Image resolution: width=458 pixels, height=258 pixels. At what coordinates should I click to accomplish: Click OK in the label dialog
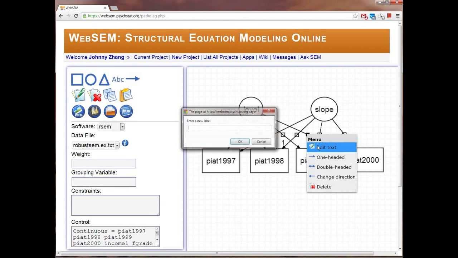tap(240, 142)
